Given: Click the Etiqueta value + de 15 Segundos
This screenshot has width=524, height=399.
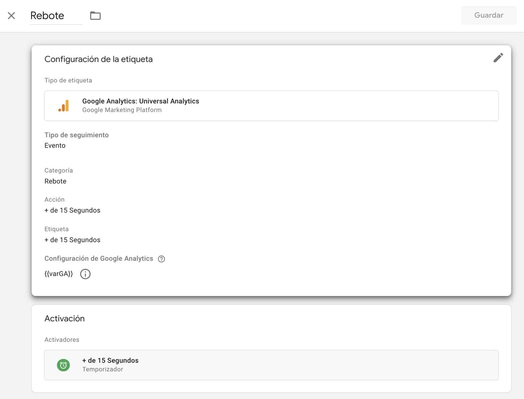Looking at the screenshot, I should (x=72, y=240).
